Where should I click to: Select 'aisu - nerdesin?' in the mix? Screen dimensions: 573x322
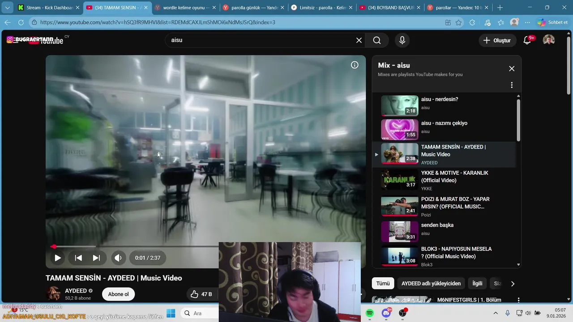445,105
